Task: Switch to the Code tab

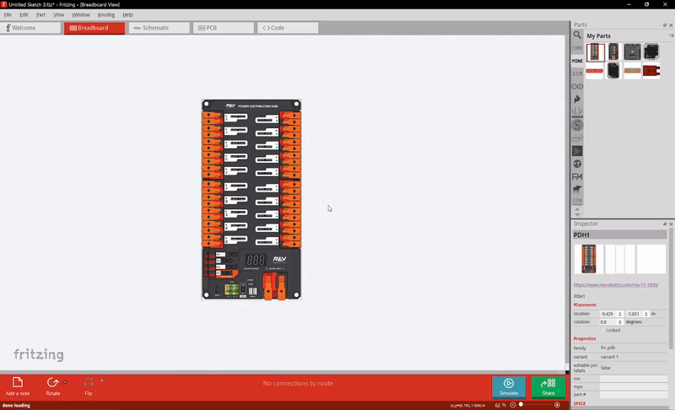Action: (x=288, y=28)
